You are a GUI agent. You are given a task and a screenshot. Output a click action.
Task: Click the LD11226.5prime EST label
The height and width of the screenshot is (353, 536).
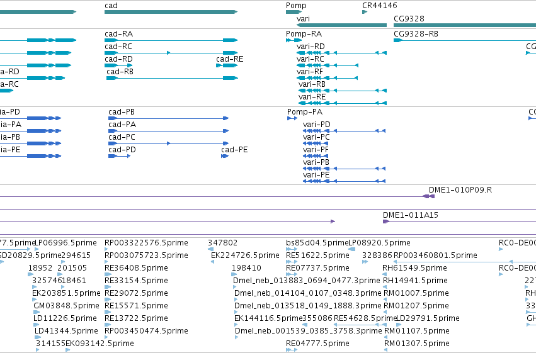coord(65,319)
